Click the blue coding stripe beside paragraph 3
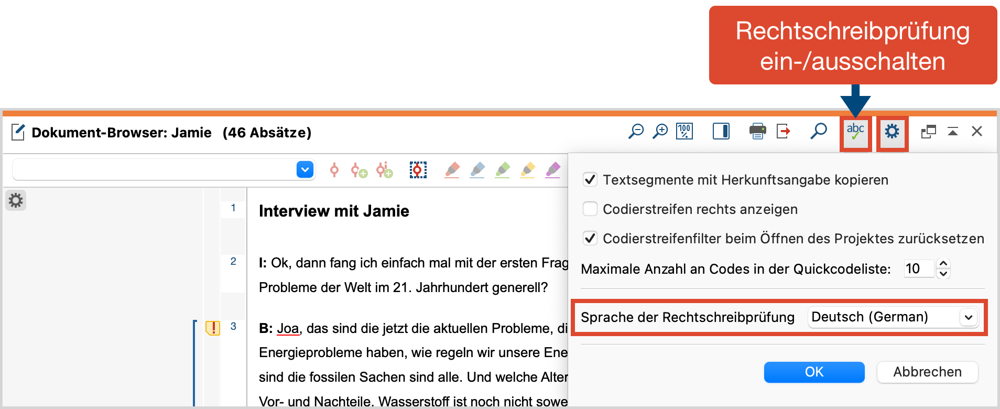The height and width of the screenshot is (409, 1000). tap(194, 363)
